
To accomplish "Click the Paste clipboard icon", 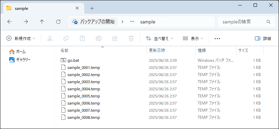I will (82, 38).
